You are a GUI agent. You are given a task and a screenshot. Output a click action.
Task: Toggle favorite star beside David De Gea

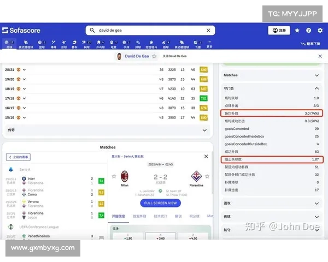[x=154, y=56]
